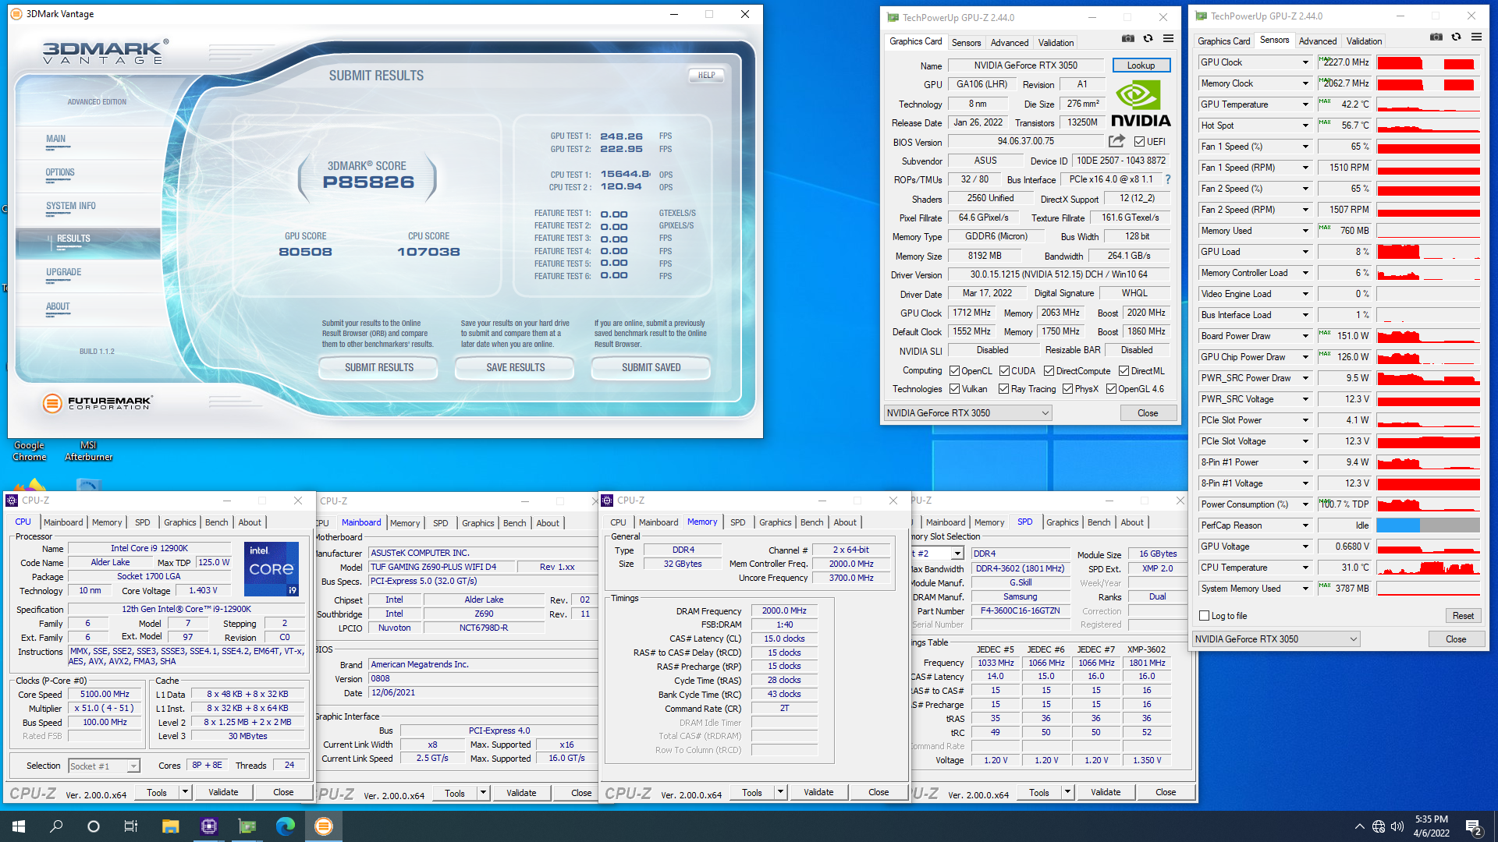1498x842 pixels.
Task: Select OPTIONS in 3DMark Vantage sidebar
Action: 60,172
